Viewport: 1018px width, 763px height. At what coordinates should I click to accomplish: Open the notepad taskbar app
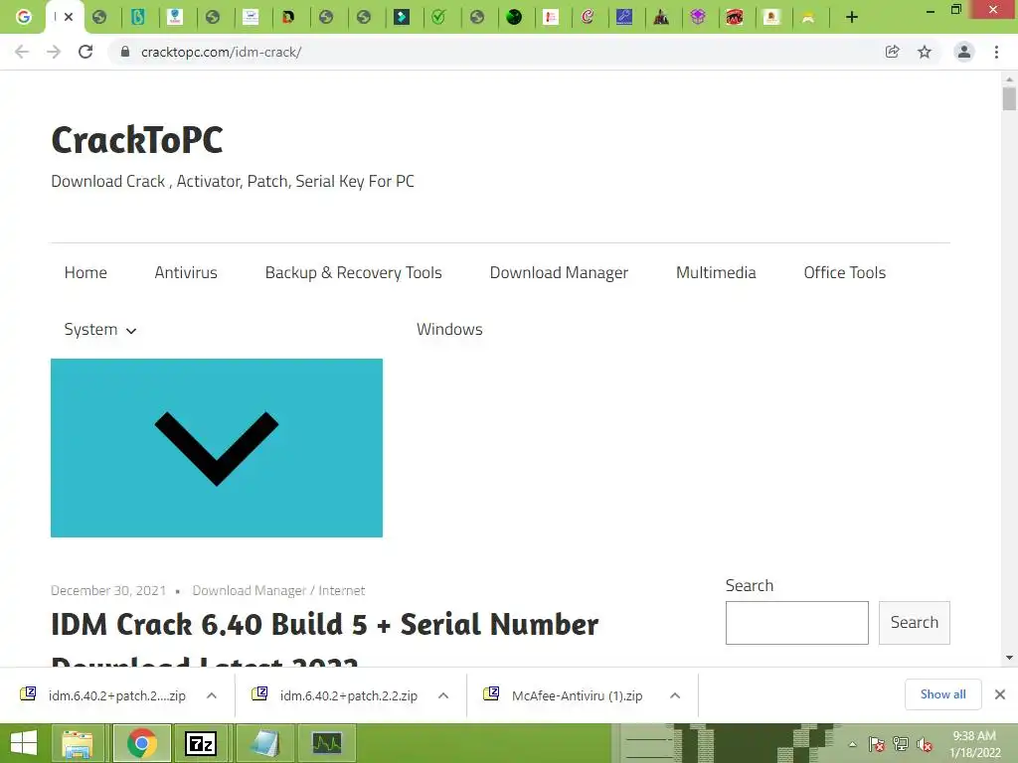coord(264,743)
